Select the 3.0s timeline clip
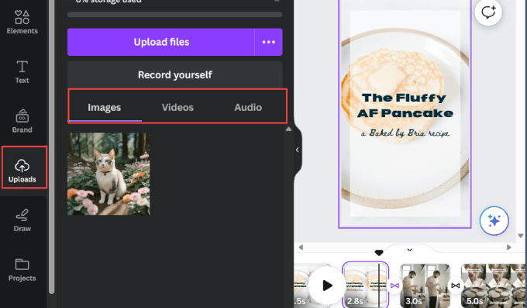 pos(425,286)
